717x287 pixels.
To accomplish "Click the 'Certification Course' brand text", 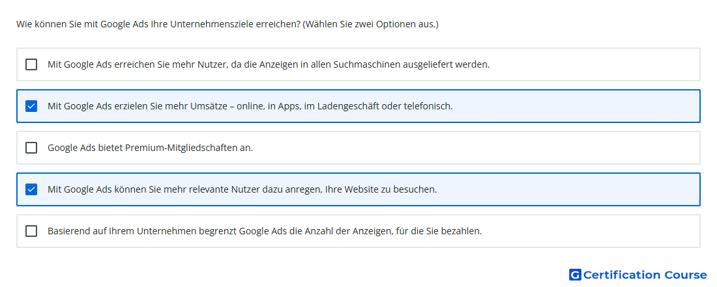I will coord(645,275).
